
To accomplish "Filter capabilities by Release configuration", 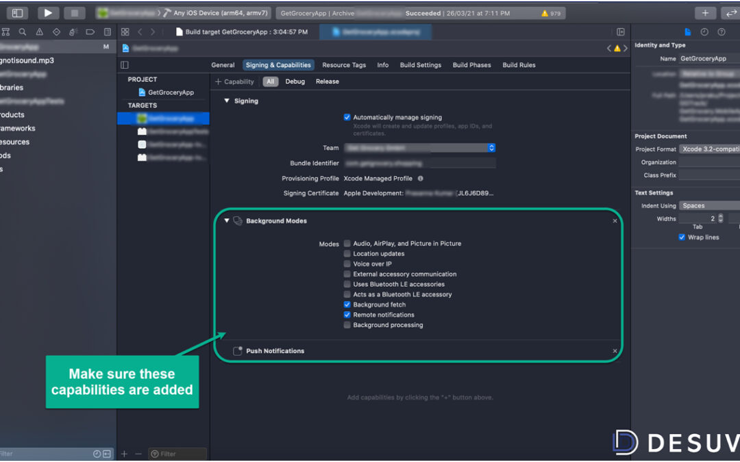I will 327,81.
